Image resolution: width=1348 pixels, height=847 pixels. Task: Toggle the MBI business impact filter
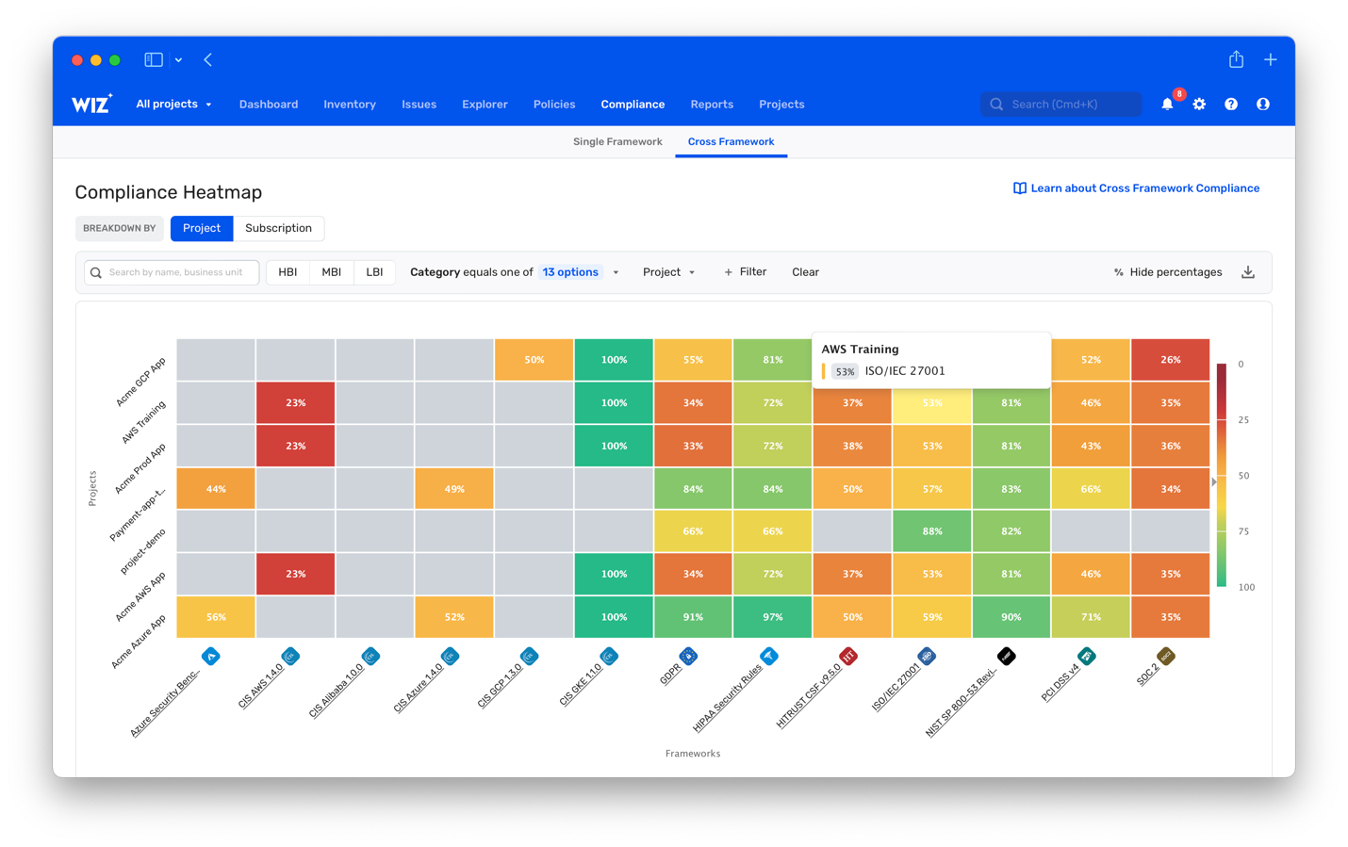tap(331, 272)
